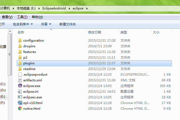
Task: Click the 69 KB size cell
Action: point(166,80)
